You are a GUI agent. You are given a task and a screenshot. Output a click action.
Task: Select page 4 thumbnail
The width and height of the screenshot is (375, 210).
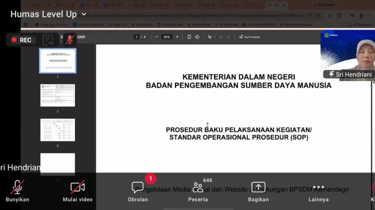pos(57,164)
